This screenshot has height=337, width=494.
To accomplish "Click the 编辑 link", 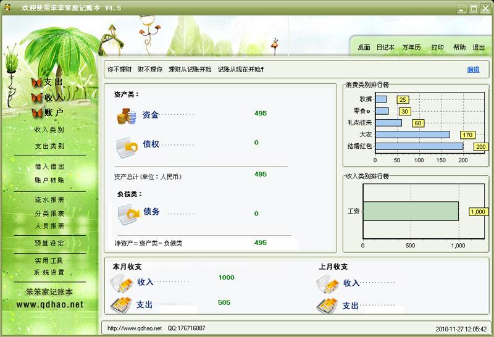I will click(473, 70).
